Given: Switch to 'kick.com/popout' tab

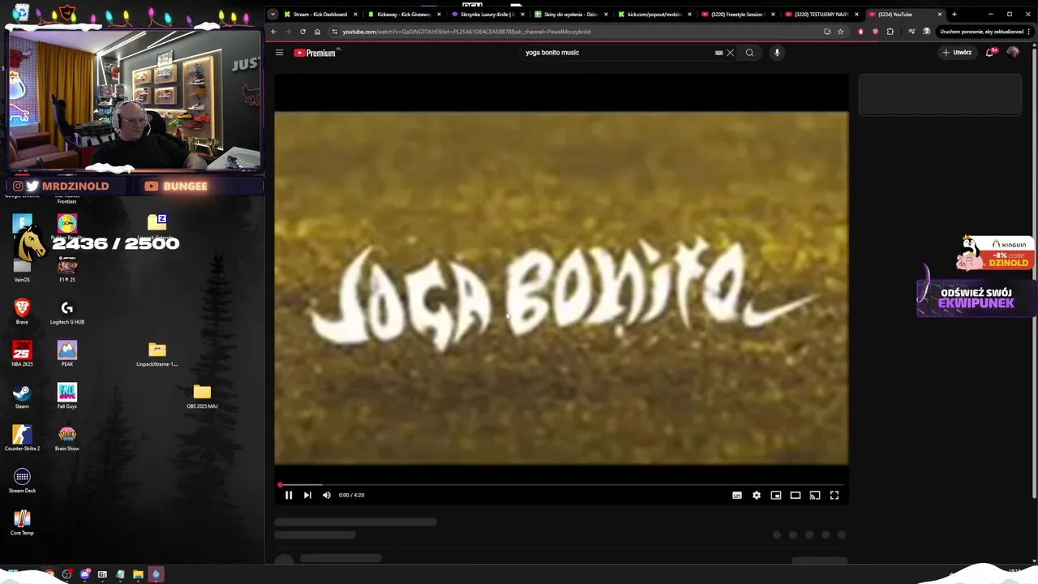Looking at the screenshot, I should coord(654,14).
